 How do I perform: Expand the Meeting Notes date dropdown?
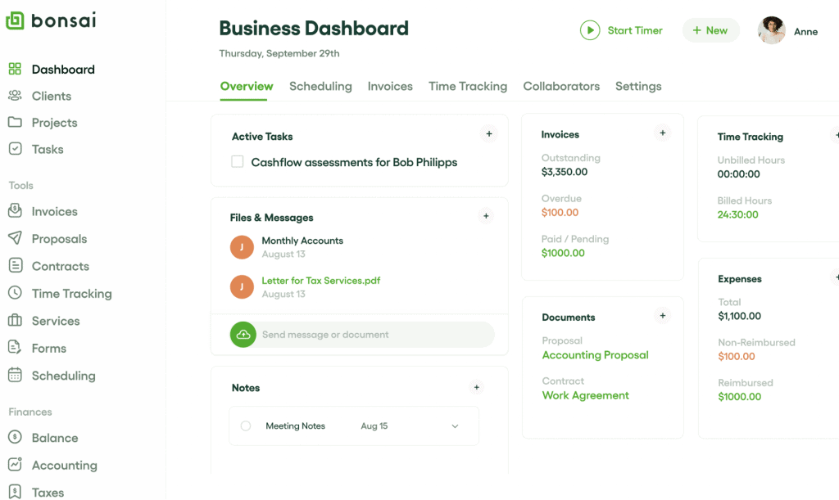(455, 426)
